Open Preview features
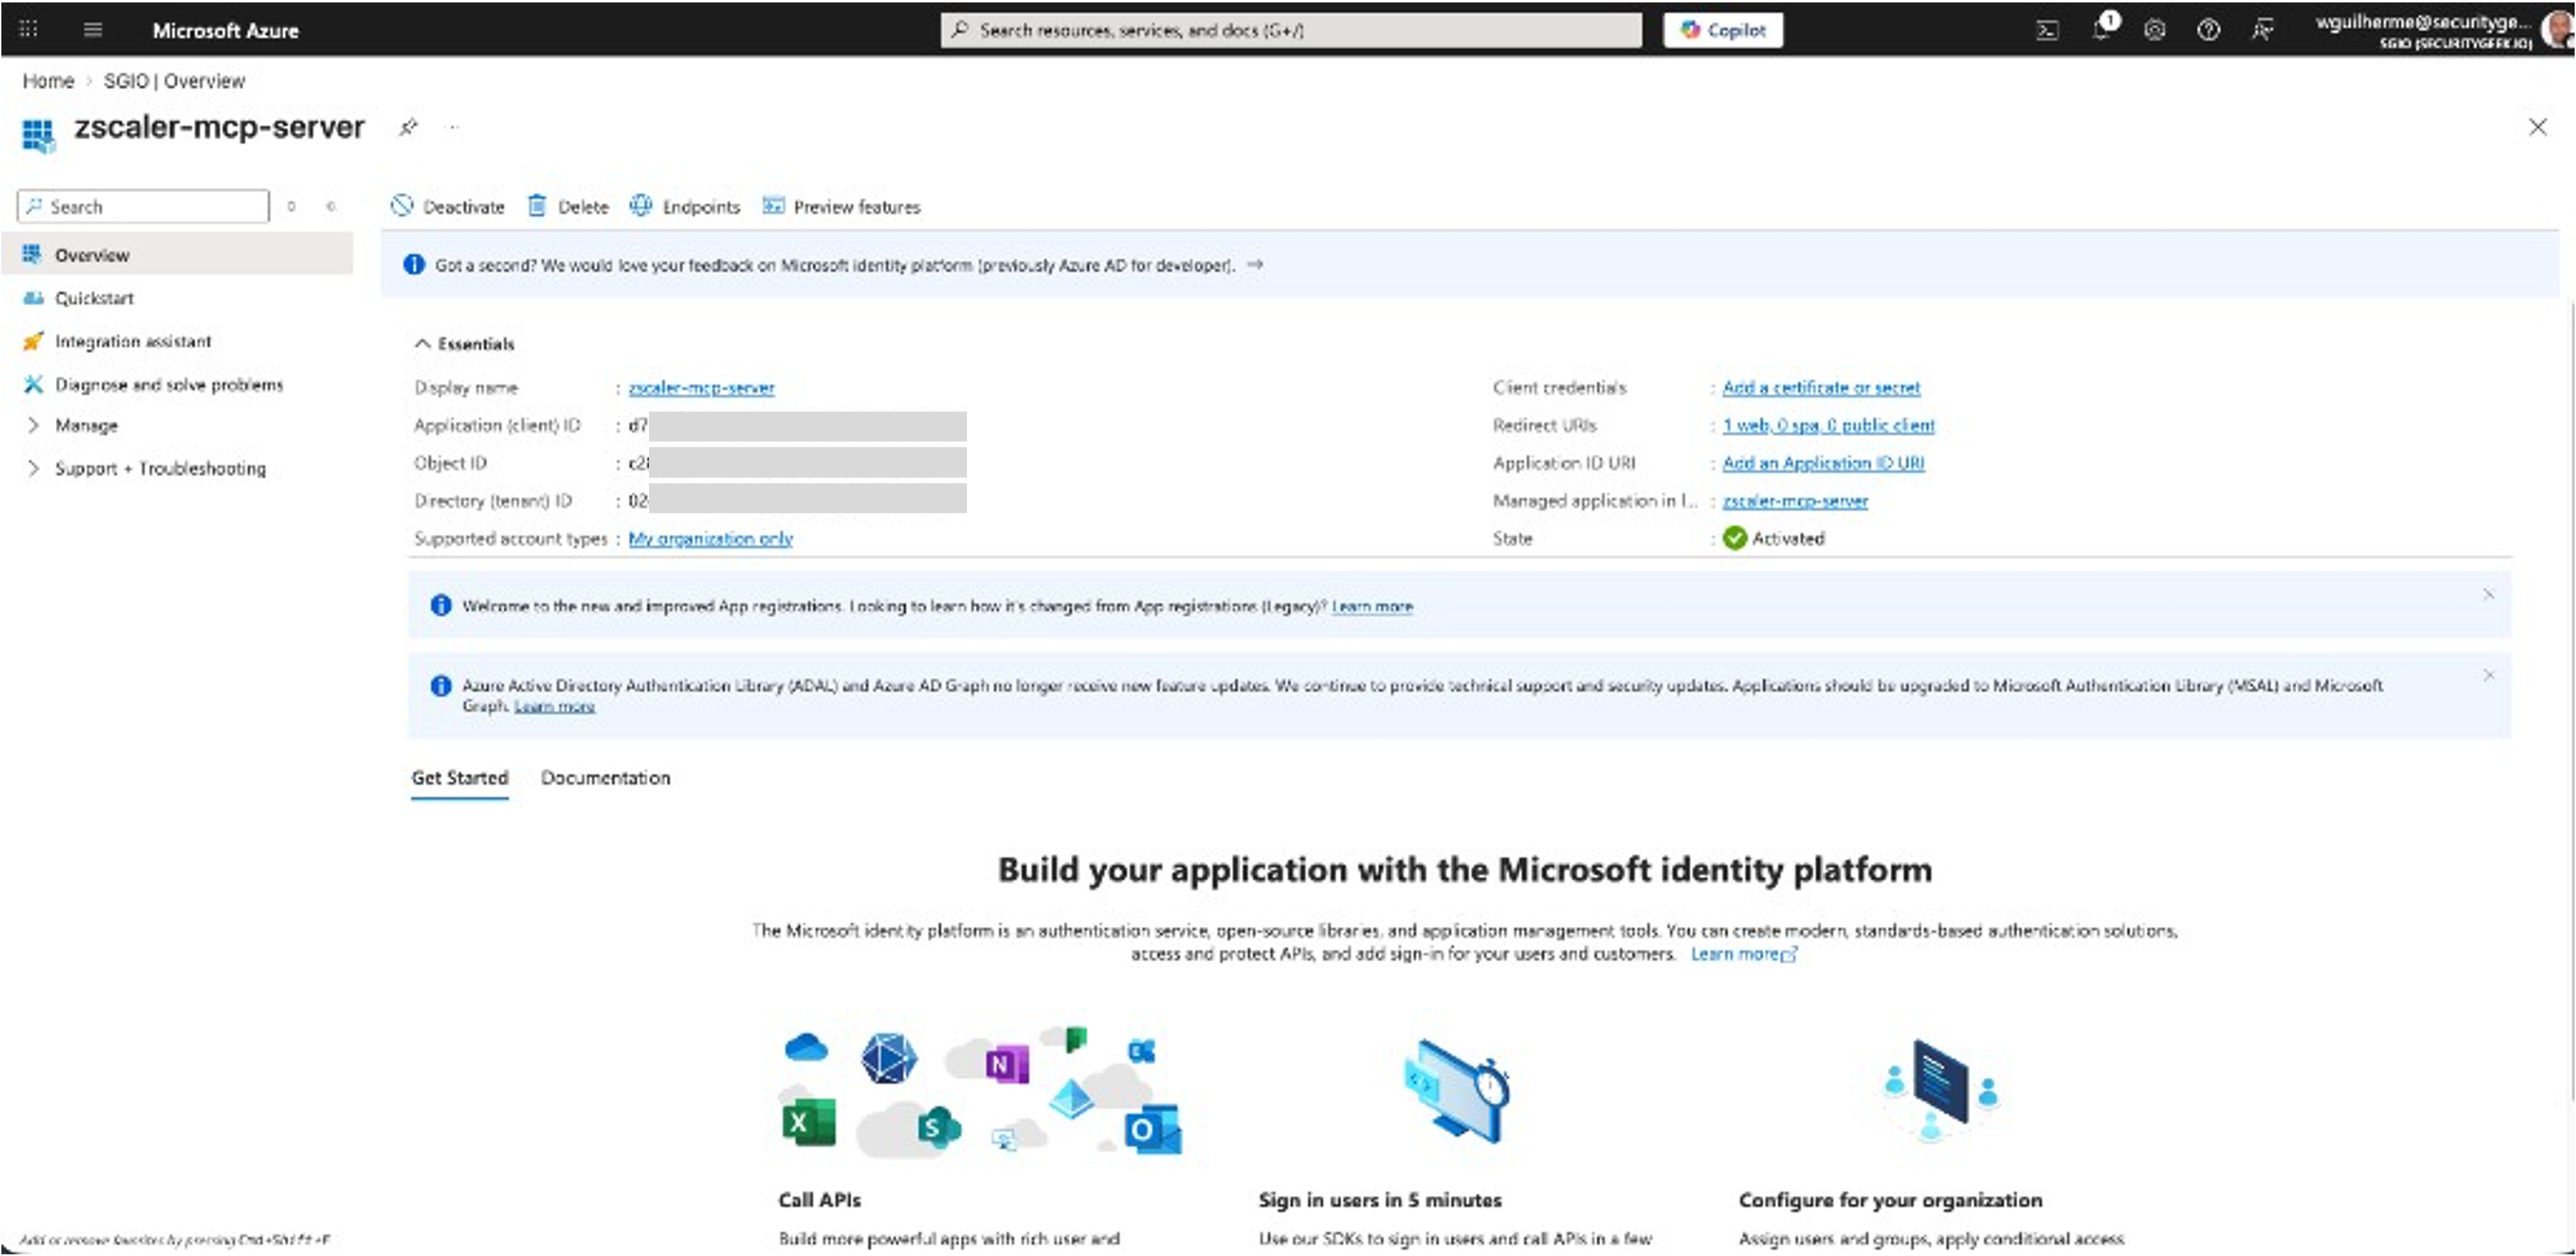Image resolution: width=2576 pixels, height=1256 pixels. (x=841, y=206)
